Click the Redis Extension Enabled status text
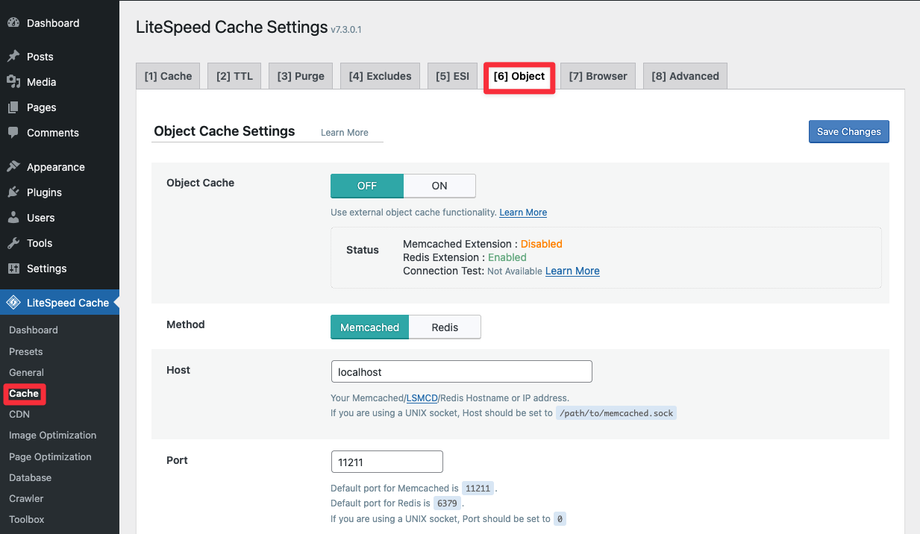The height and width of the screenshot is (534, 920). 507,257
